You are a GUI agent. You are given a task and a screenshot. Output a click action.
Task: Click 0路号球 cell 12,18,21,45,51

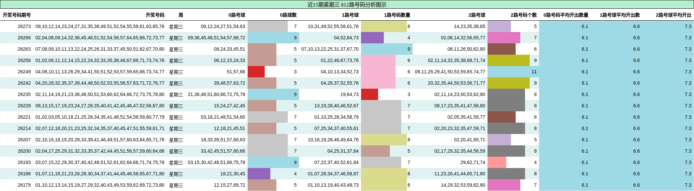pyautogui.click(x=230, y=128)
